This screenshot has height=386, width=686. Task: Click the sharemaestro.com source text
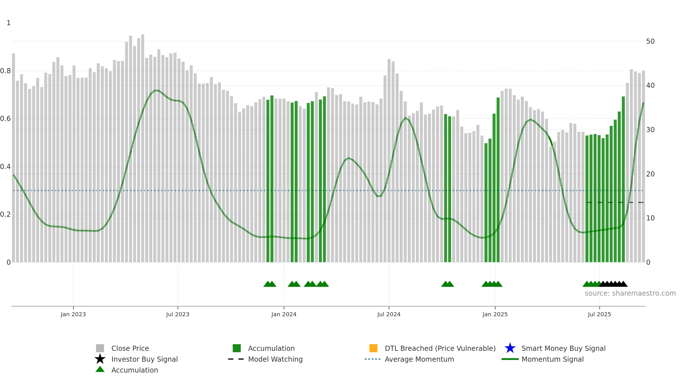tap(630, 293)
